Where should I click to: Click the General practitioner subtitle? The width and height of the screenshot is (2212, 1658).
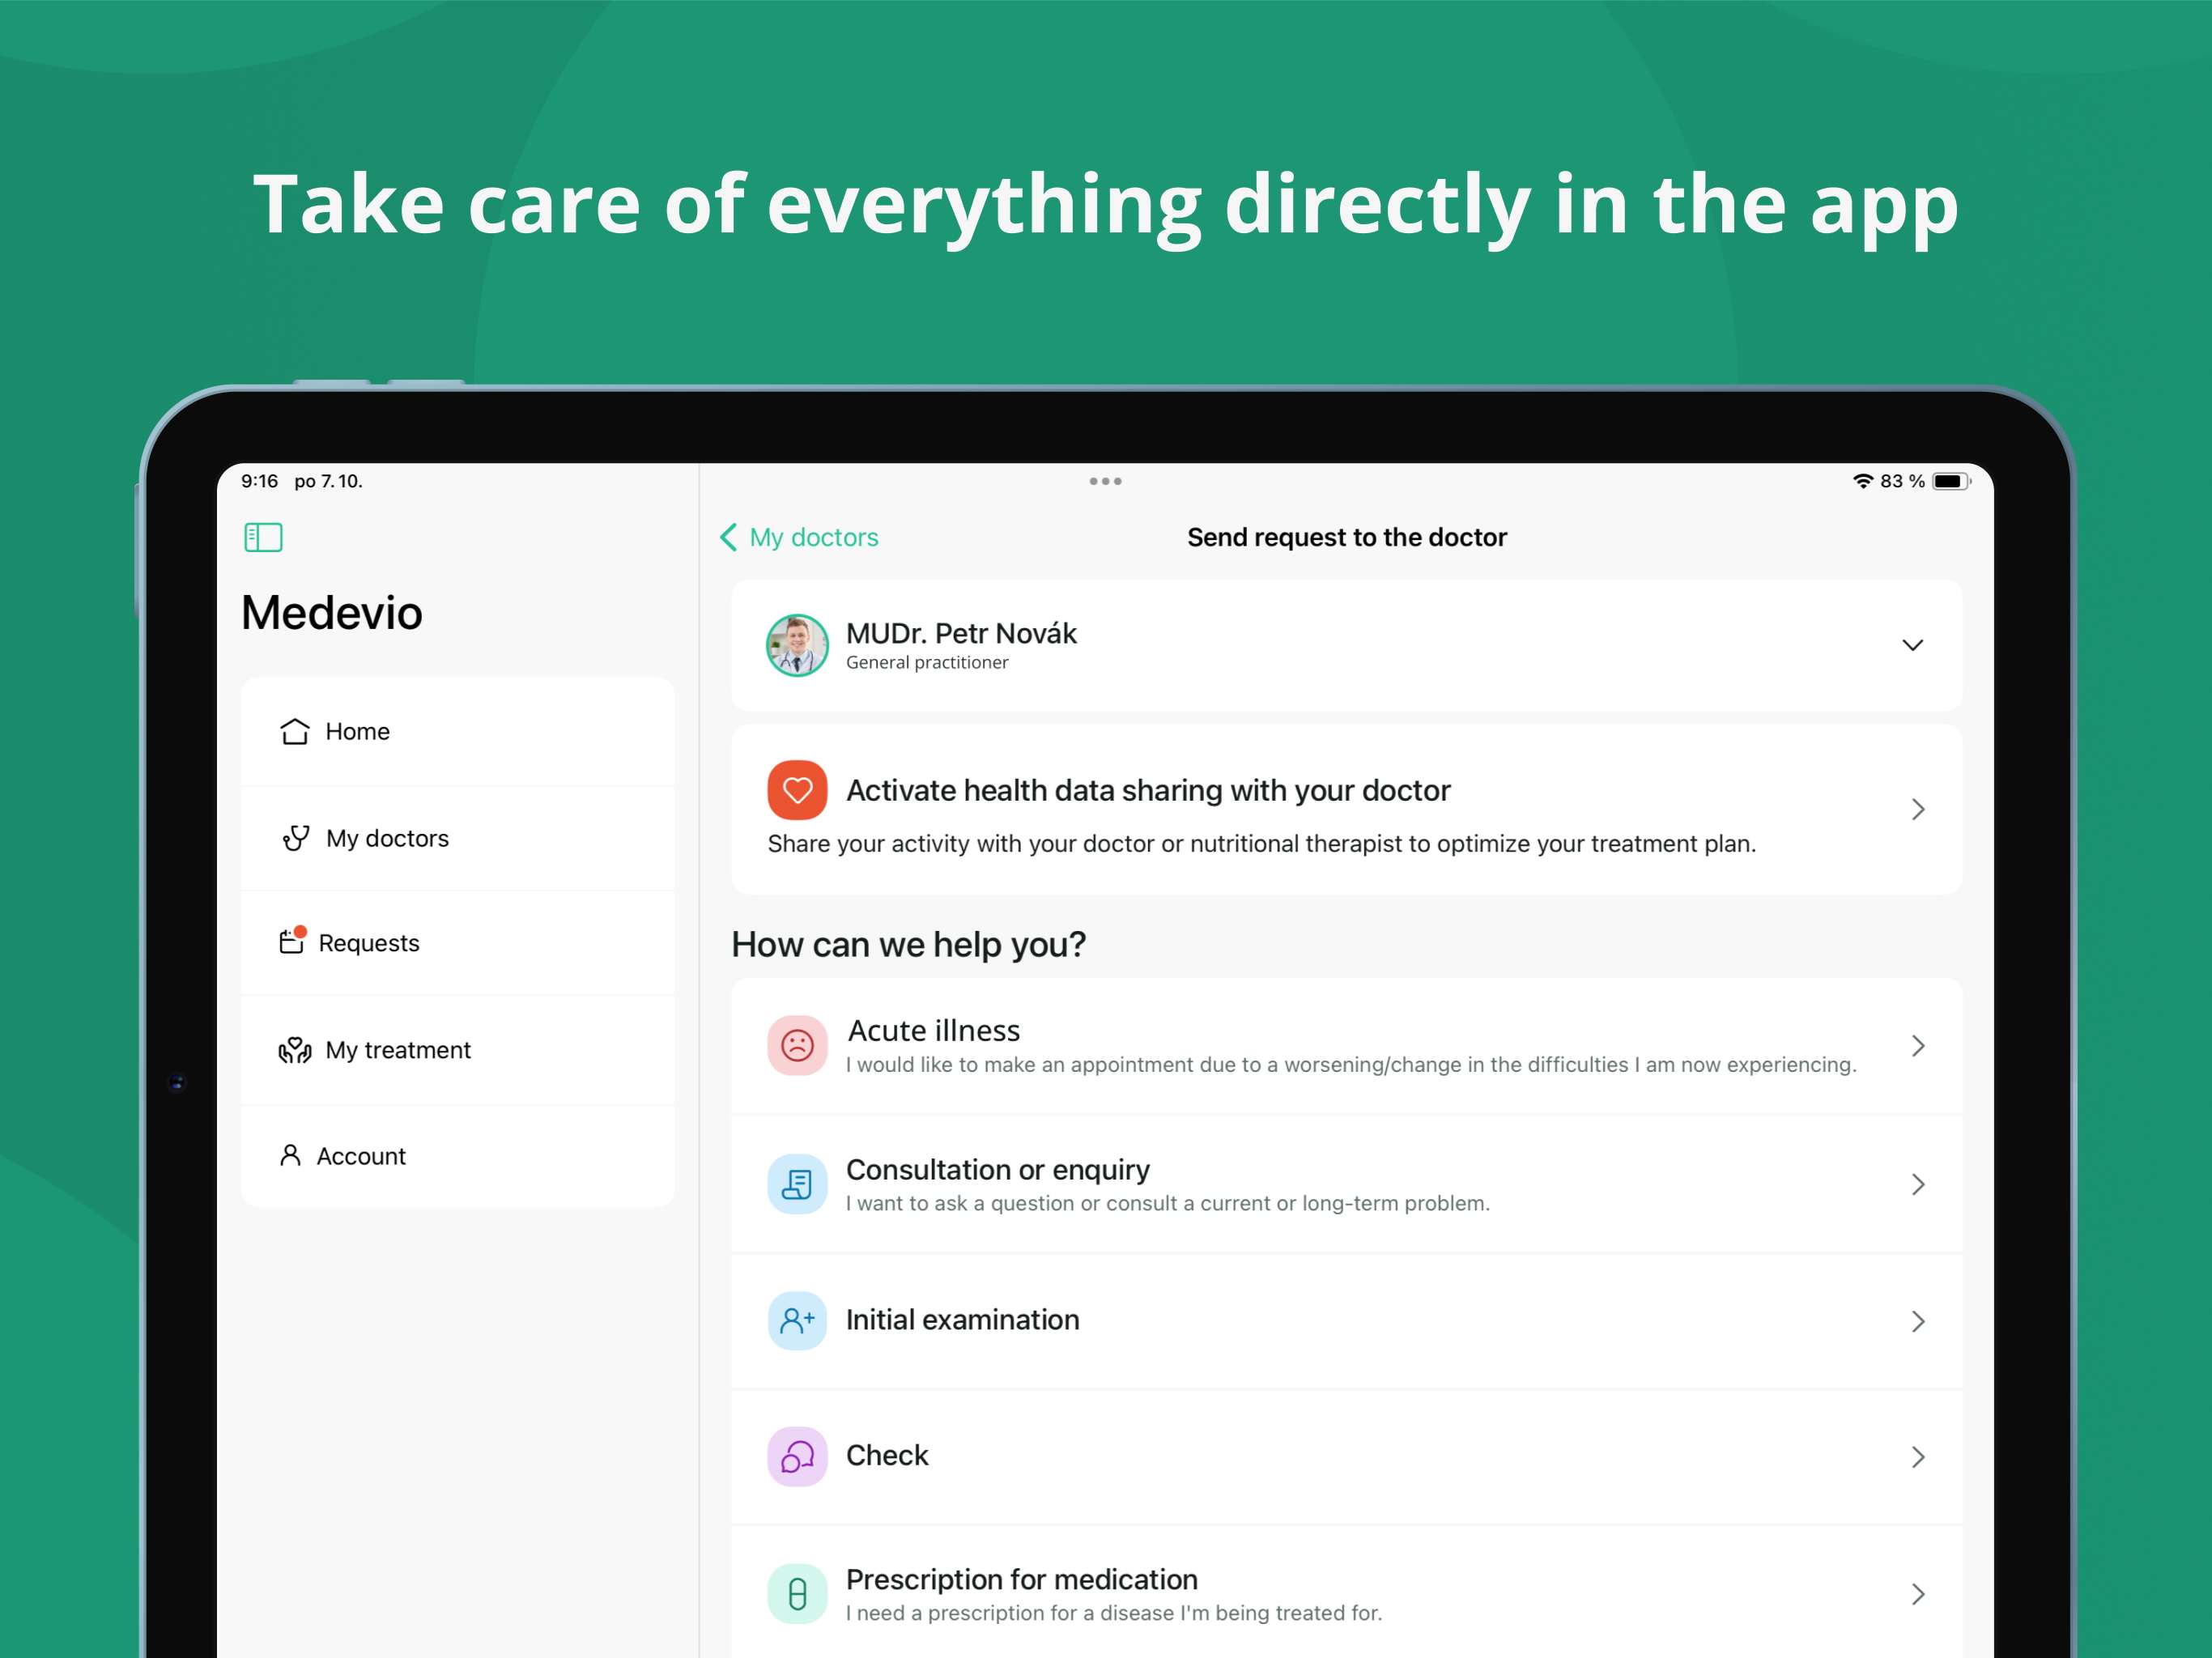click(x=927, y=662)
